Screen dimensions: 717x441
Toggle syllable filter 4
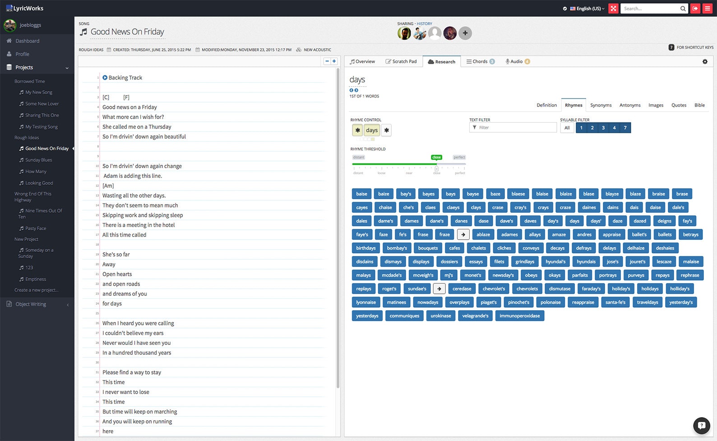point(614,128)
